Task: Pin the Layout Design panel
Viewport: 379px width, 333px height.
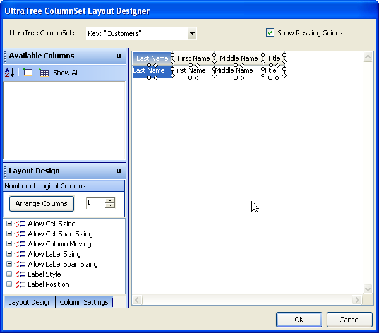Action: [119, 171]
